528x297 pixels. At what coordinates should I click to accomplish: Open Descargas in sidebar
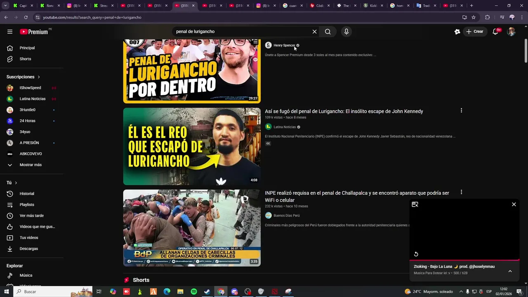(32, 249)
